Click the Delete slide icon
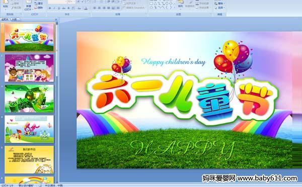302x187 pixels. pos(38,8)
